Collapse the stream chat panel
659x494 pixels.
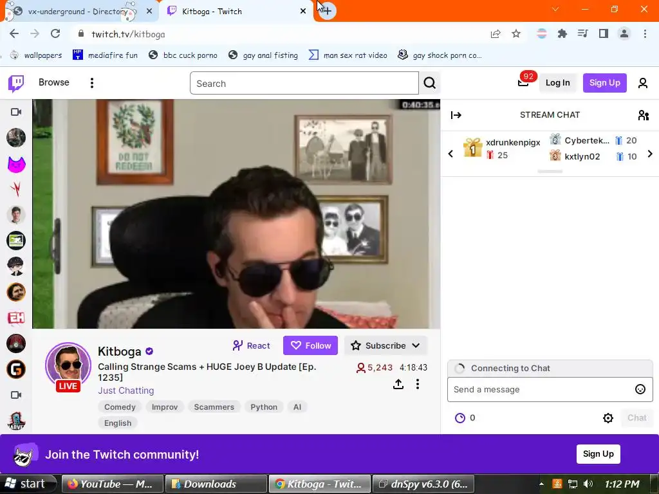(456, 115)
